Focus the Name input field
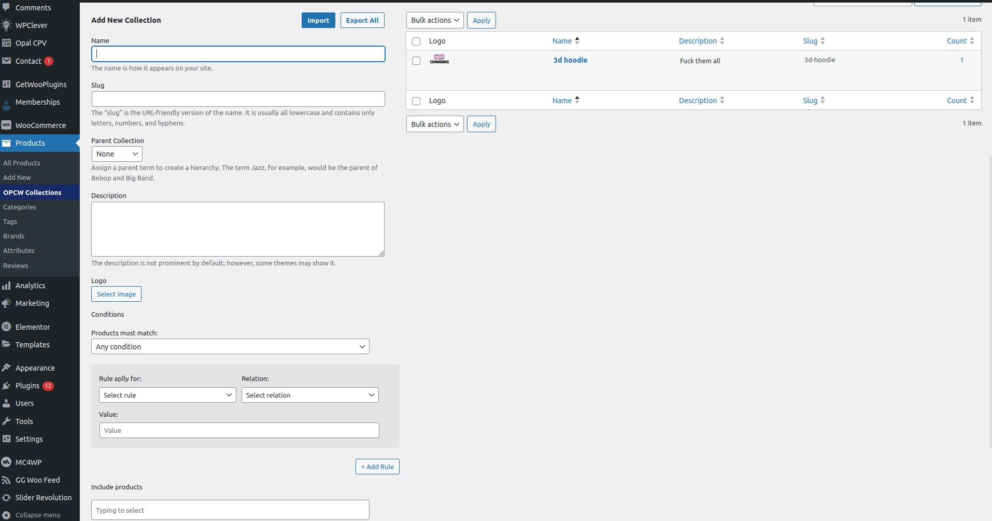 pos(238,54)
